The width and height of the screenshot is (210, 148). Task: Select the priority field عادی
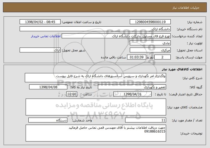pos(150,43)
